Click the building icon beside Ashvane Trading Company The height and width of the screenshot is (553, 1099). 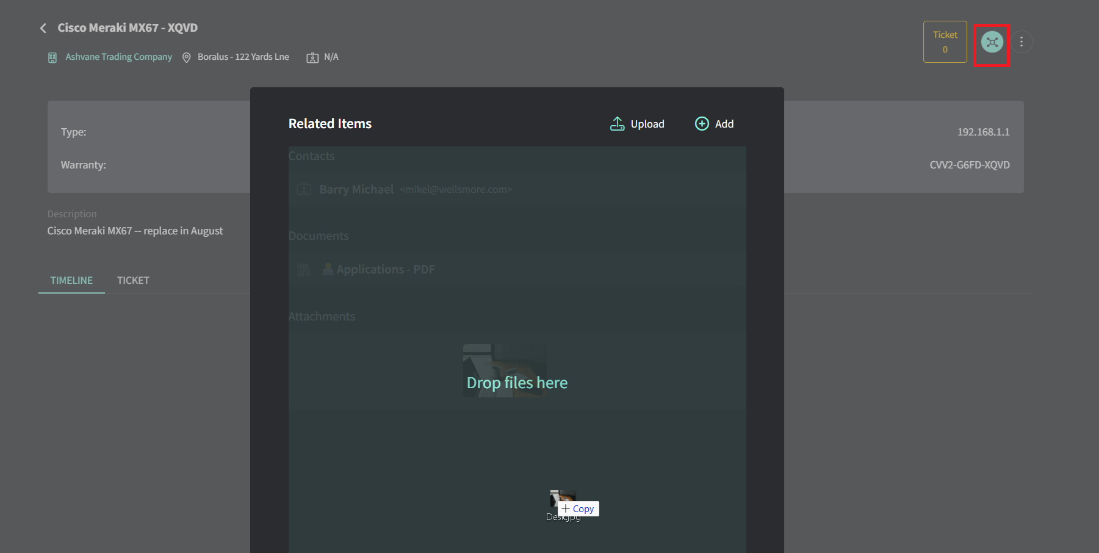(52, 57)
